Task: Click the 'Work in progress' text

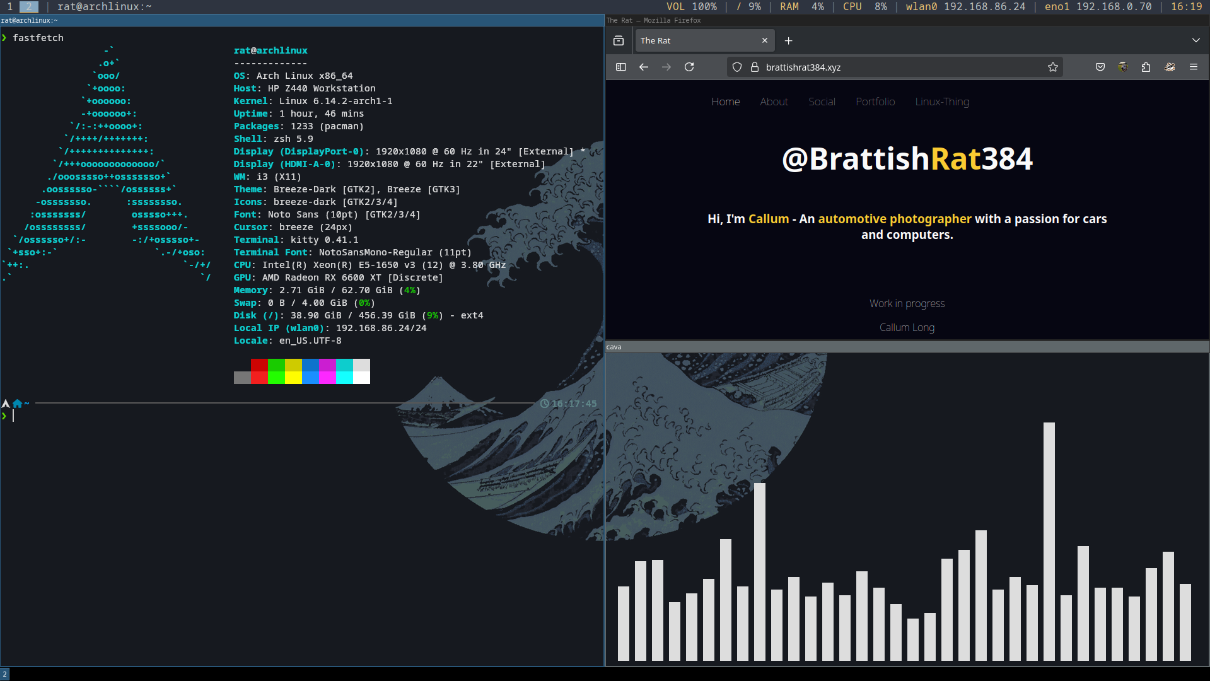Action: [907, 303]
